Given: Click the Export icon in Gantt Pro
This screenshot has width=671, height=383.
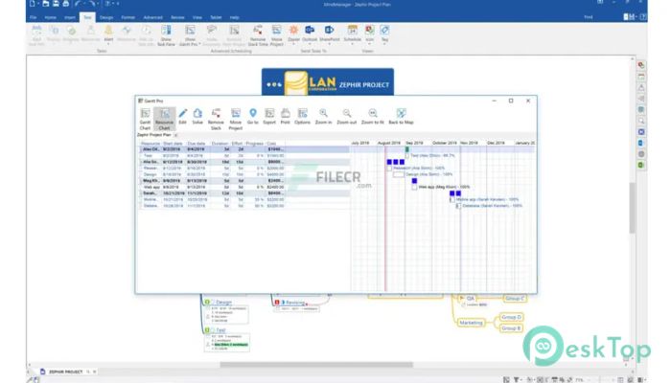Looking at the screenshot, I should pyautogui.click(x=269, y=116).
